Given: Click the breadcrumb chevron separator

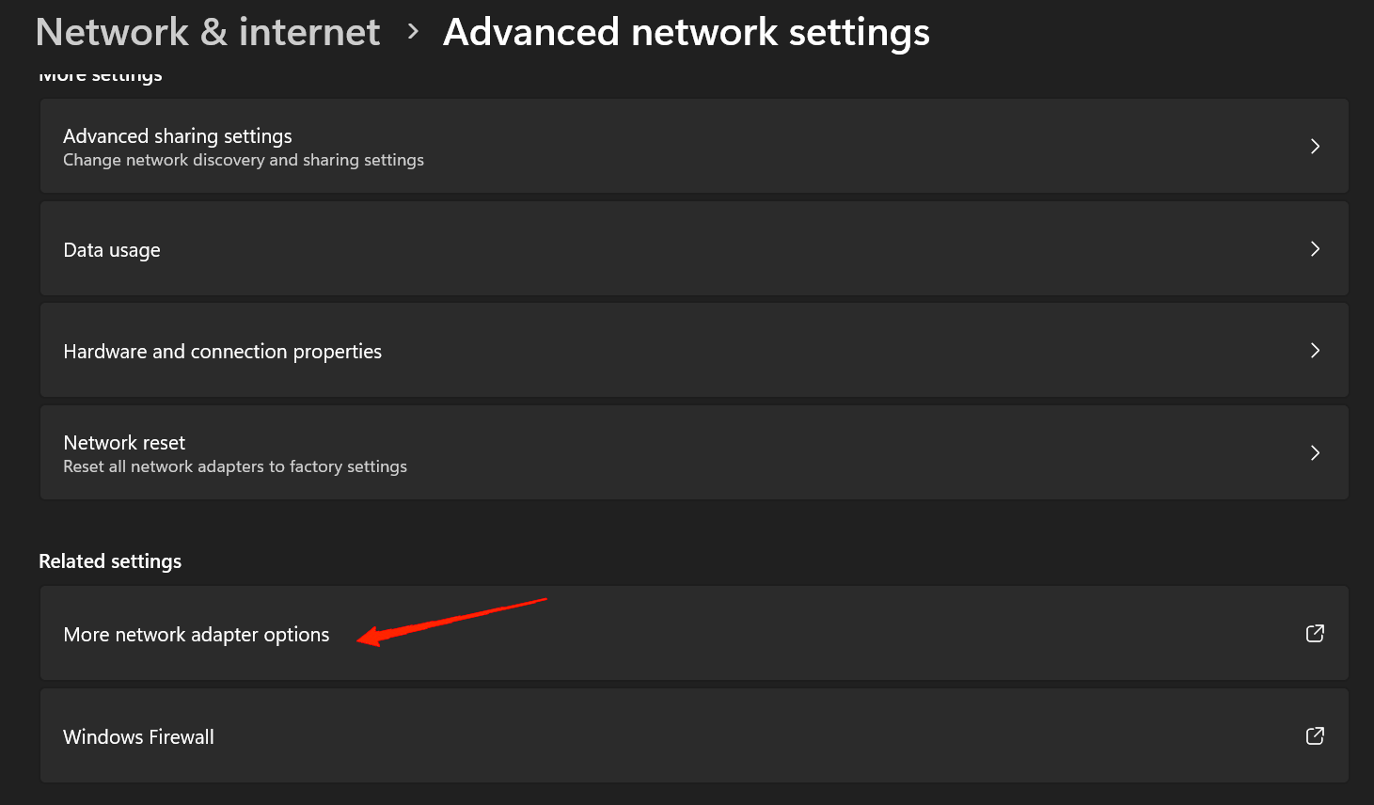Looking at the screenshot, I should coord(413,32).
